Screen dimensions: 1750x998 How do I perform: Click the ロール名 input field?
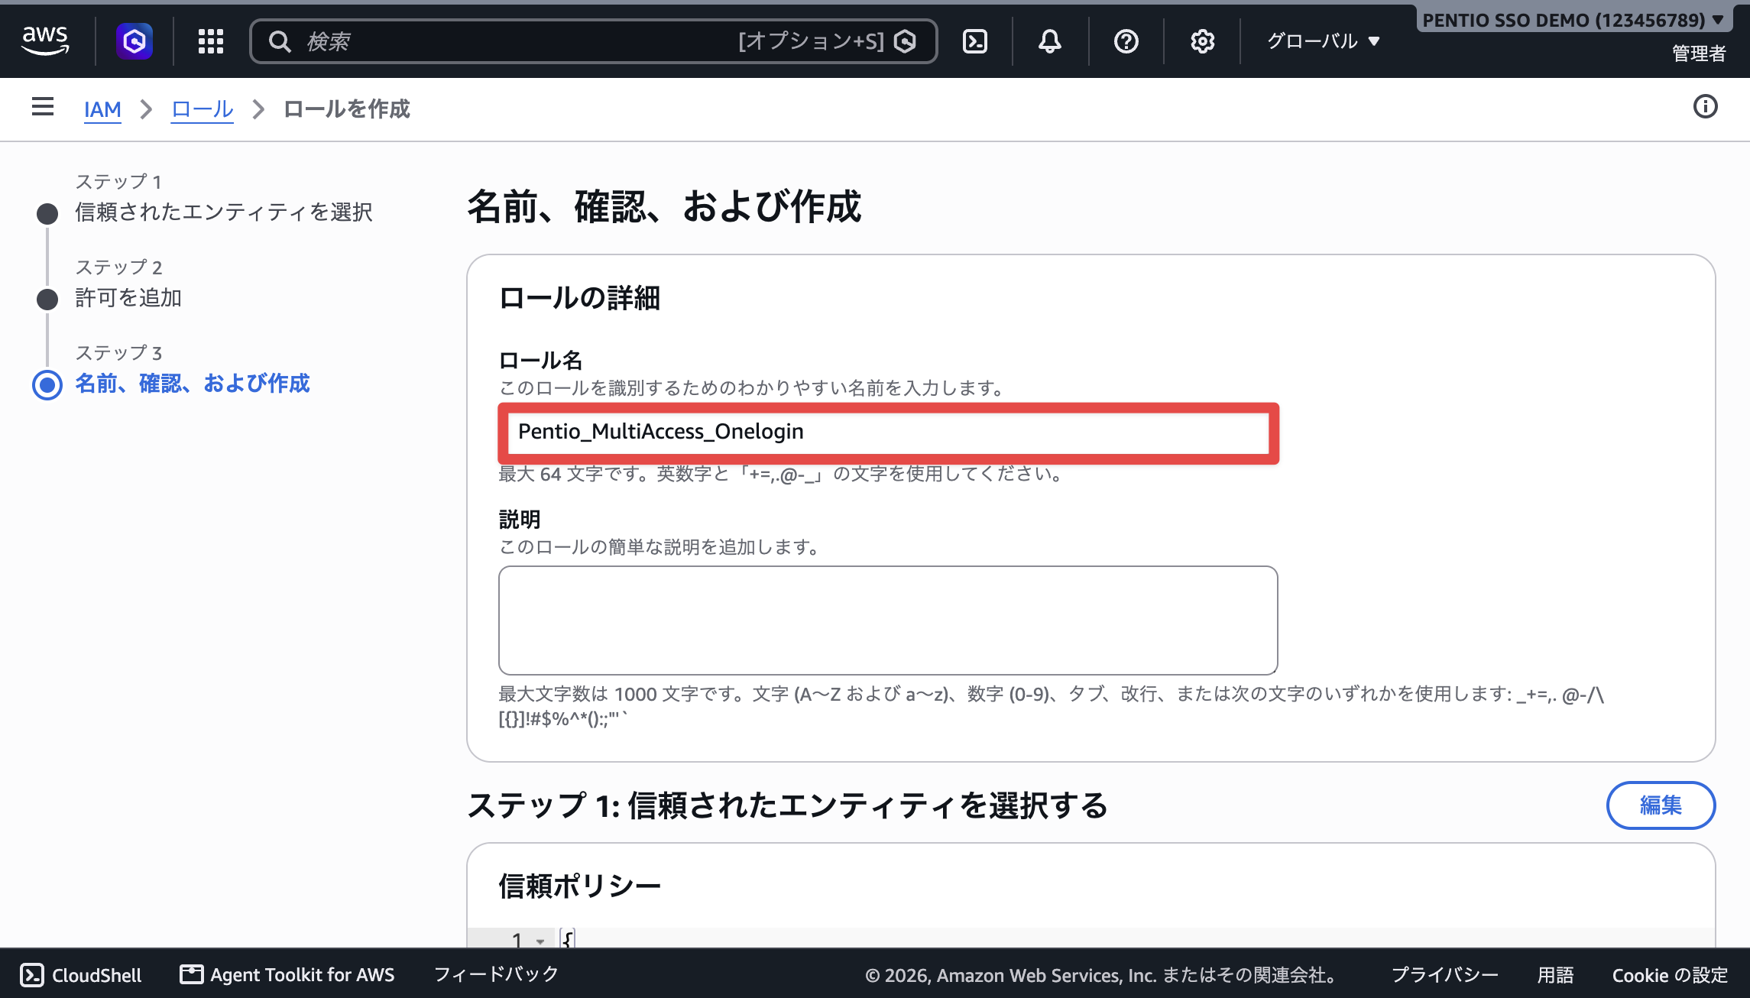[x=888, y=432]
